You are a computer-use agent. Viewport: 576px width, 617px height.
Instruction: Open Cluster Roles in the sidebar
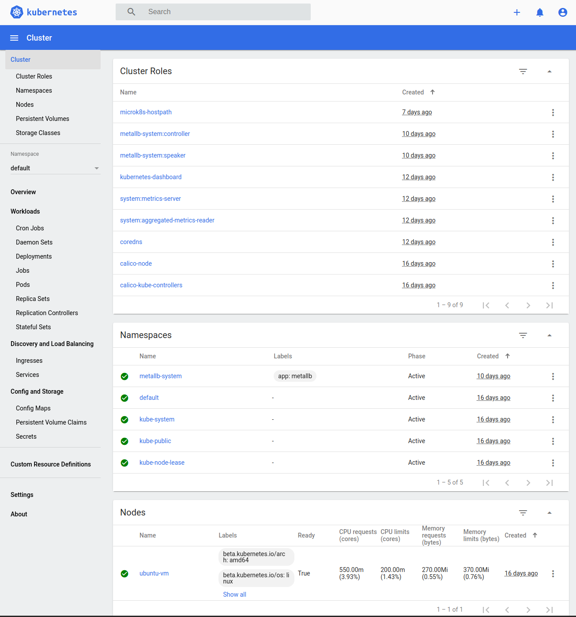34,76
